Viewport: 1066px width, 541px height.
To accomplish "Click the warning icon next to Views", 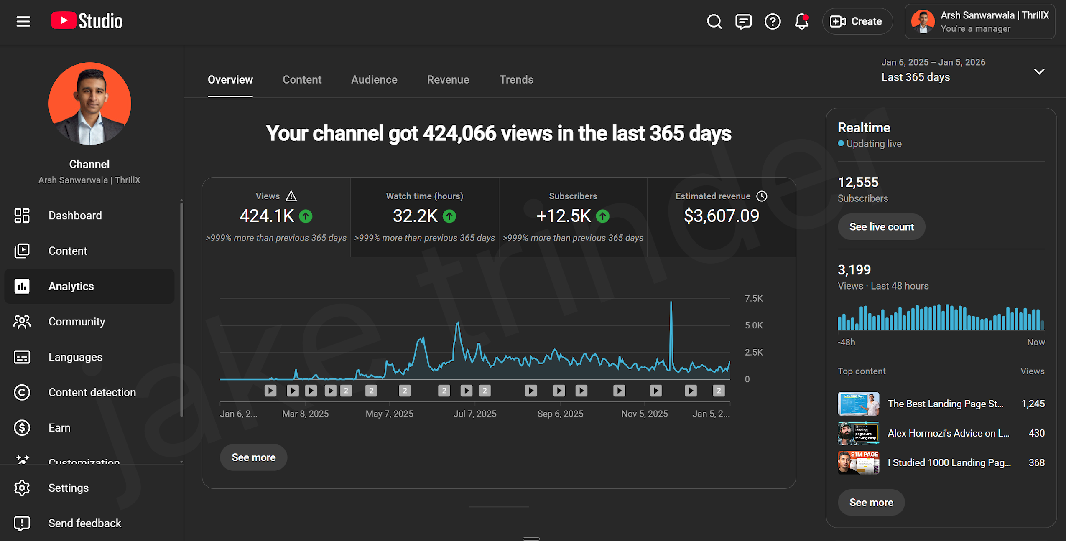I will pyautogui.click(x=291, y=196).
